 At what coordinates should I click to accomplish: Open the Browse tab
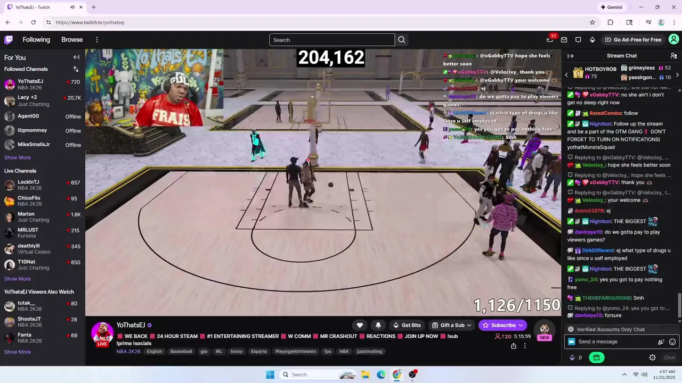tap(72, 40)
